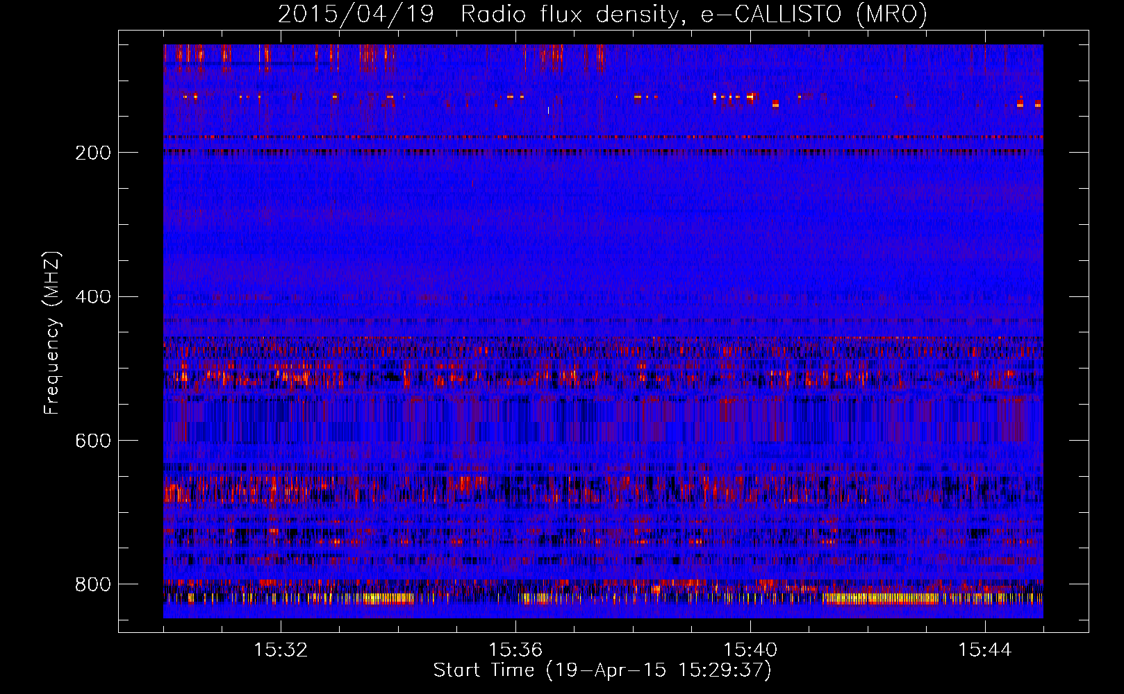The image size is (1124, 694).
Task: Select the 800 frequency tick label
Action: click(x=93, y=584)
